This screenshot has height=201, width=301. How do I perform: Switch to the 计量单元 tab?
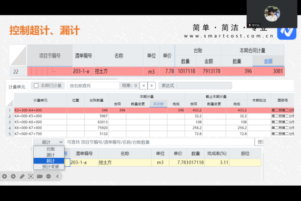pyautogui.click(x=17, y=87)
